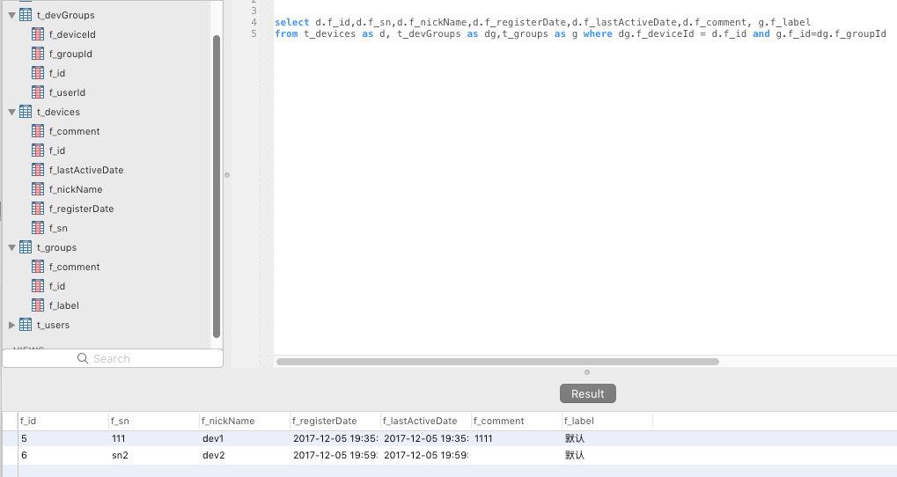Click the Search field in sidebar

(112, 358)
